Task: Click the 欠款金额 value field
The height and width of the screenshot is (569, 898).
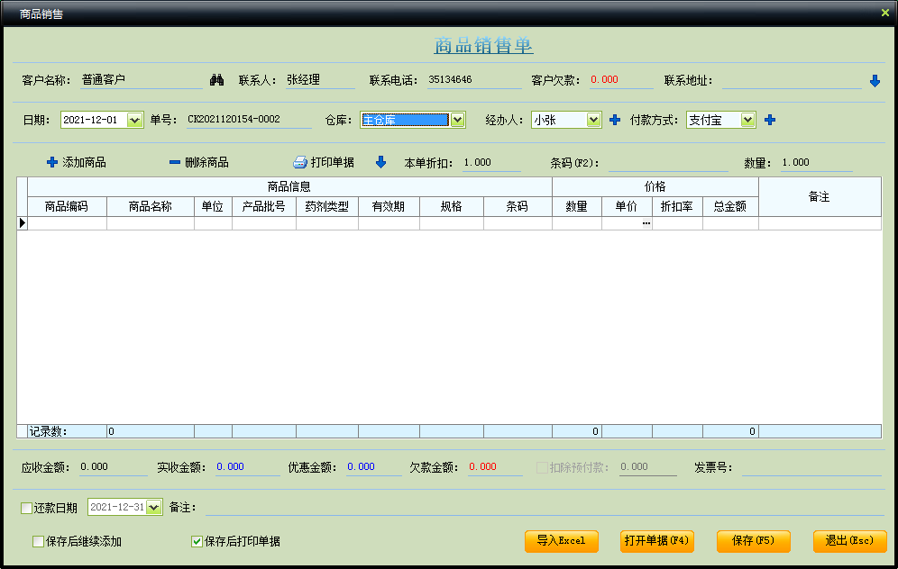Action: [x=495, y=467]
